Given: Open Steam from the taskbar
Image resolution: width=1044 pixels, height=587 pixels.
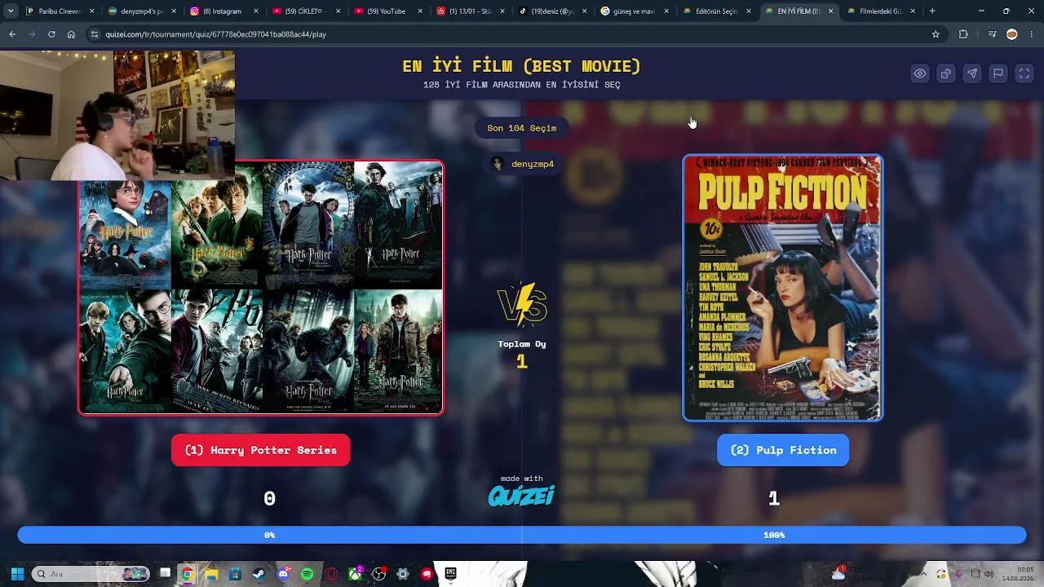Looking at the screenshot, I should [259, 574].
